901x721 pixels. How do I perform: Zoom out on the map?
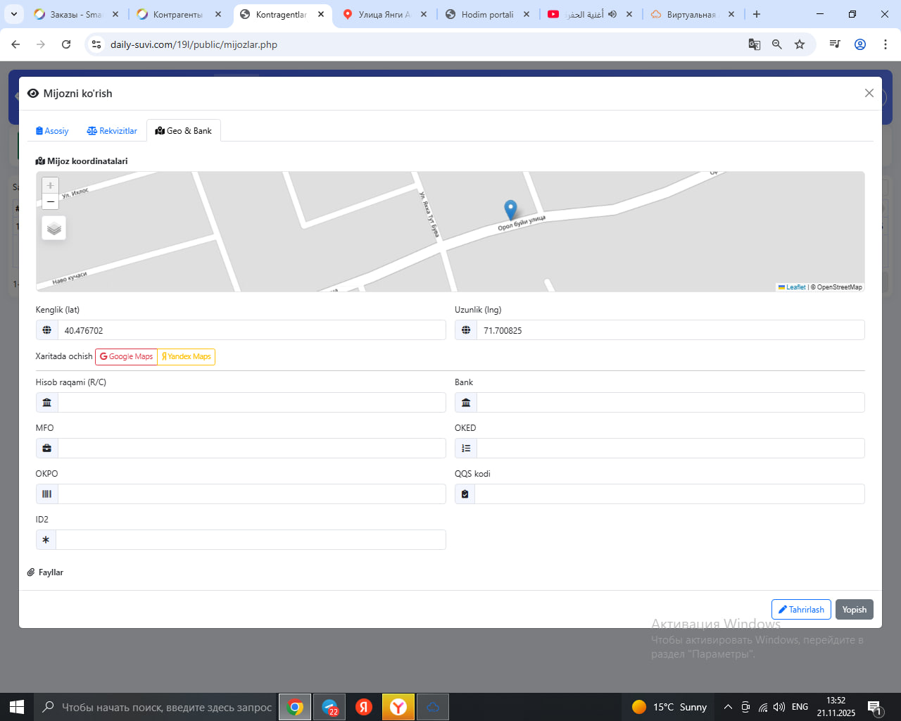50,202
